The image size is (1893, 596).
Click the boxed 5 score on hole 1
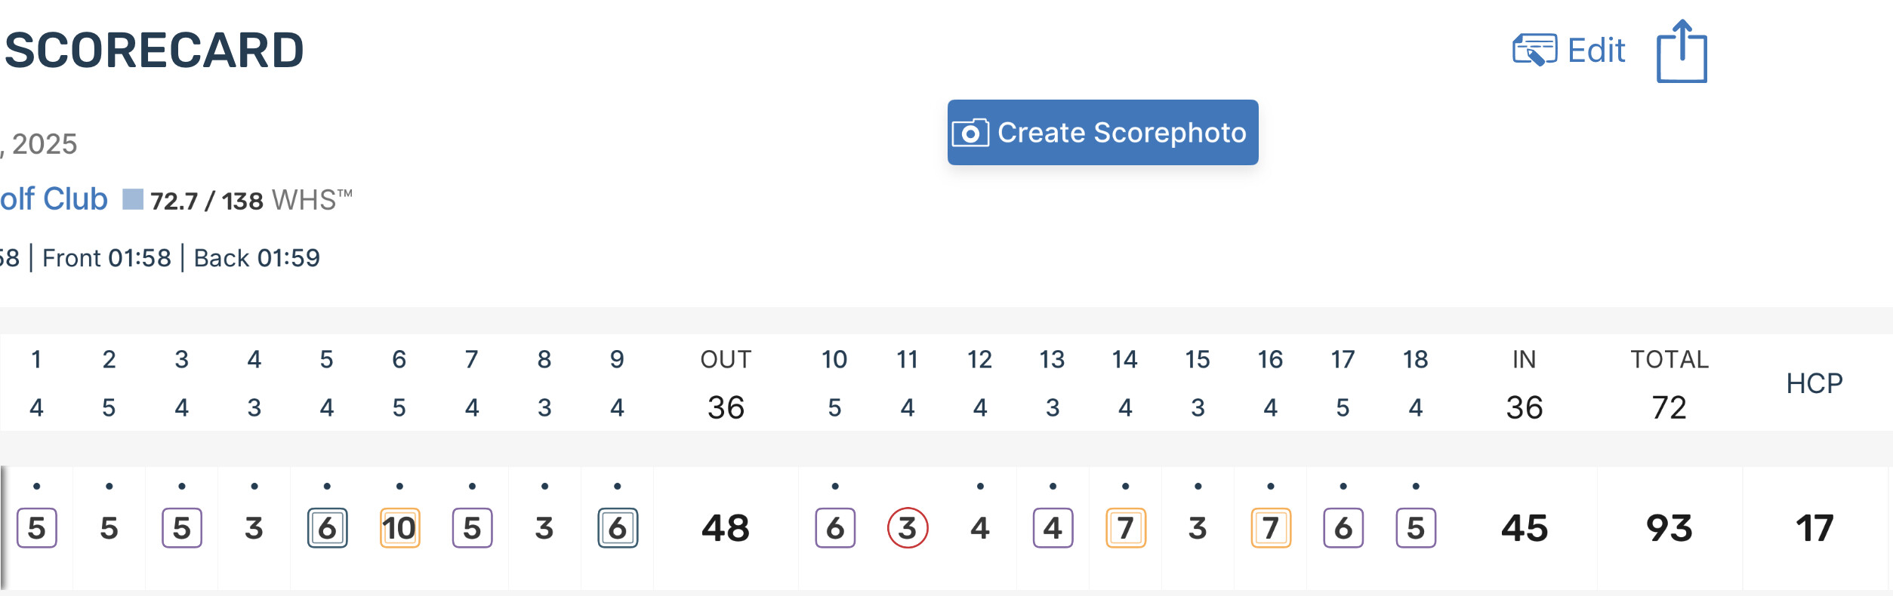pyautogui.click(x=36, y=528)
